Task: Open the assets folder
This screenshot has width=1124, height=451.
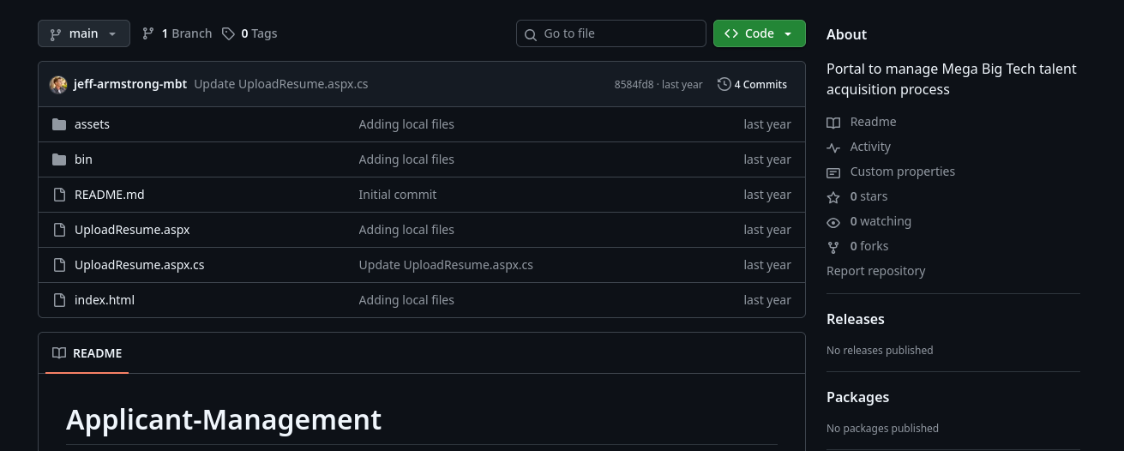Action: [x=92, y=124]
